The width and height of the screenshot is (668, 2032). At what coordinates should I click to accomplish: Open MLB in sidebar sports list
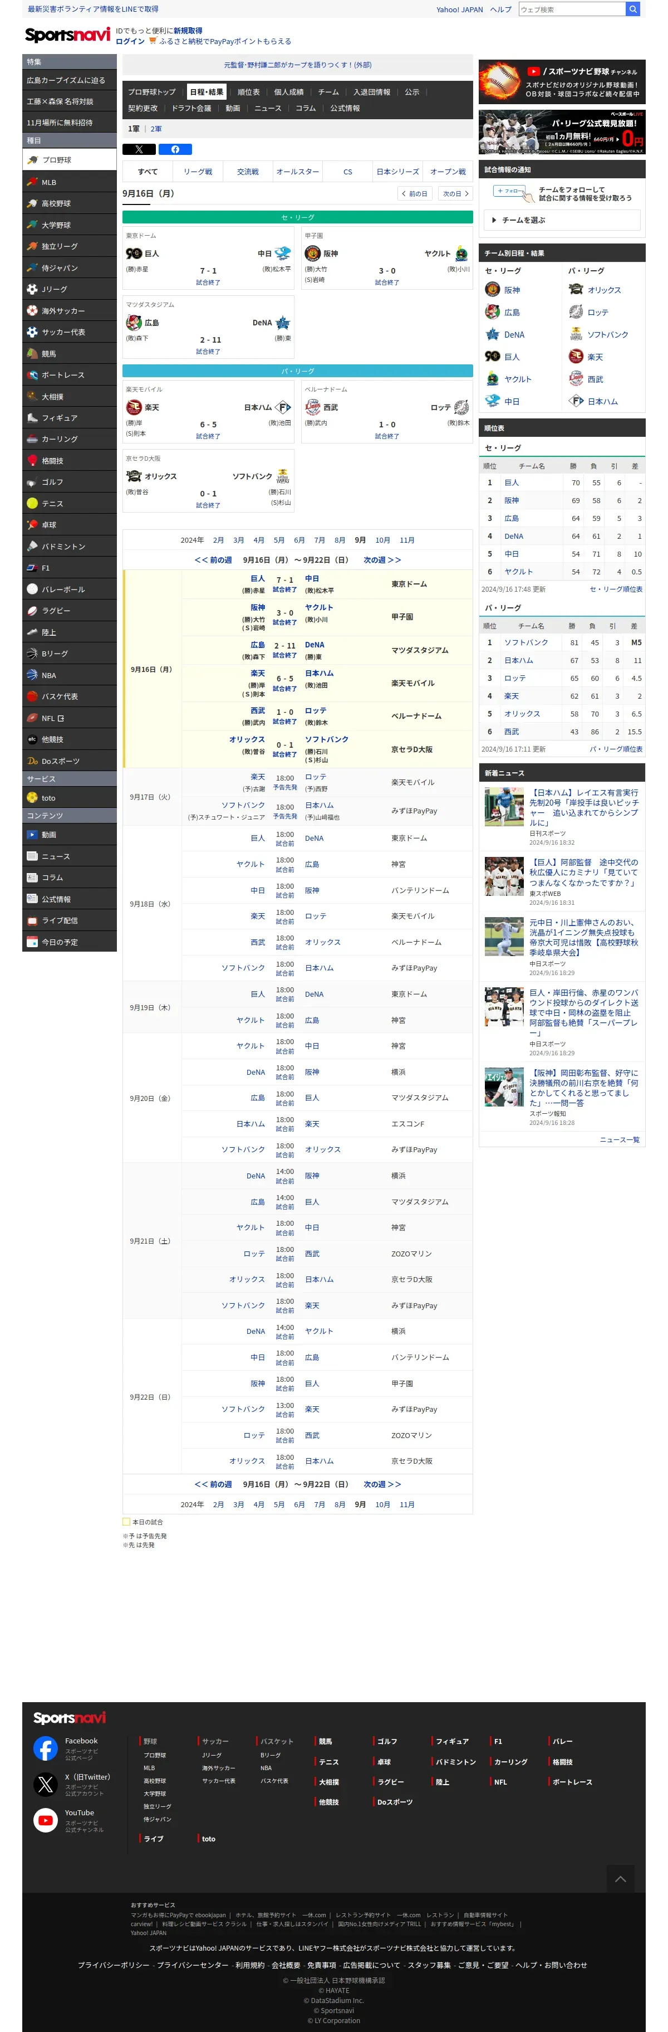pyautogui.click(x=70, y=182)
